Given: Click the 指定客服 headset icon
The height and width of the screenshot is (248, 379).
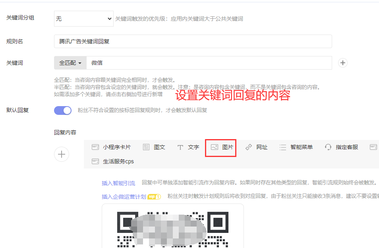Looking at the screenshot, I should [328, 147].
